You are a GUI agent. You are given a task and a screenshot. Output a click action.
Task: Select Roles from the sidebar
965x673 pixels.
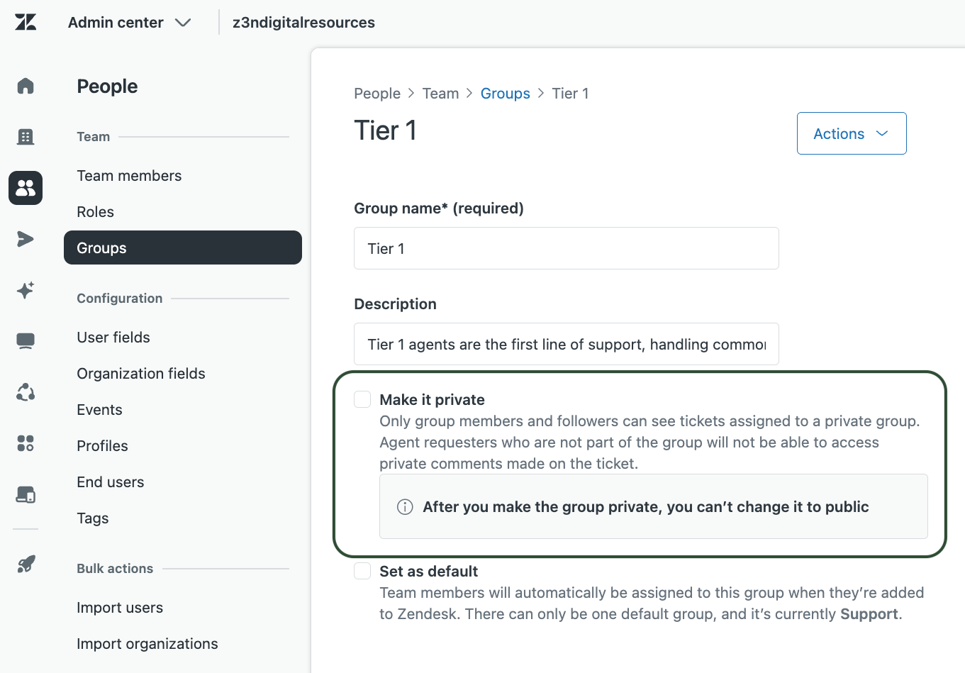(95, 211)
